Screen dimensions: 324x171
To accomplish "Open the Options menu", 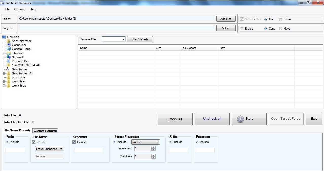I will [x=20, y=9].
